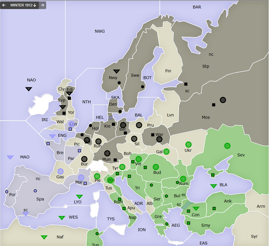Viewport: 269px width, 246px height.
Task: Click the NTH sea region label
Action: 86,102
